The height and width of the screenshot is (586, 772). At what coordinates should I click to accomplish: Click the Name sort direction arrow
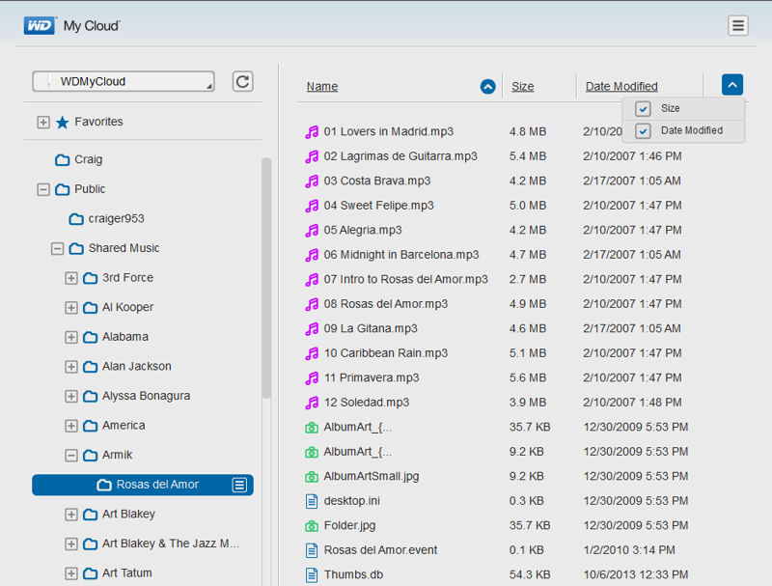[x=487, y=87]
